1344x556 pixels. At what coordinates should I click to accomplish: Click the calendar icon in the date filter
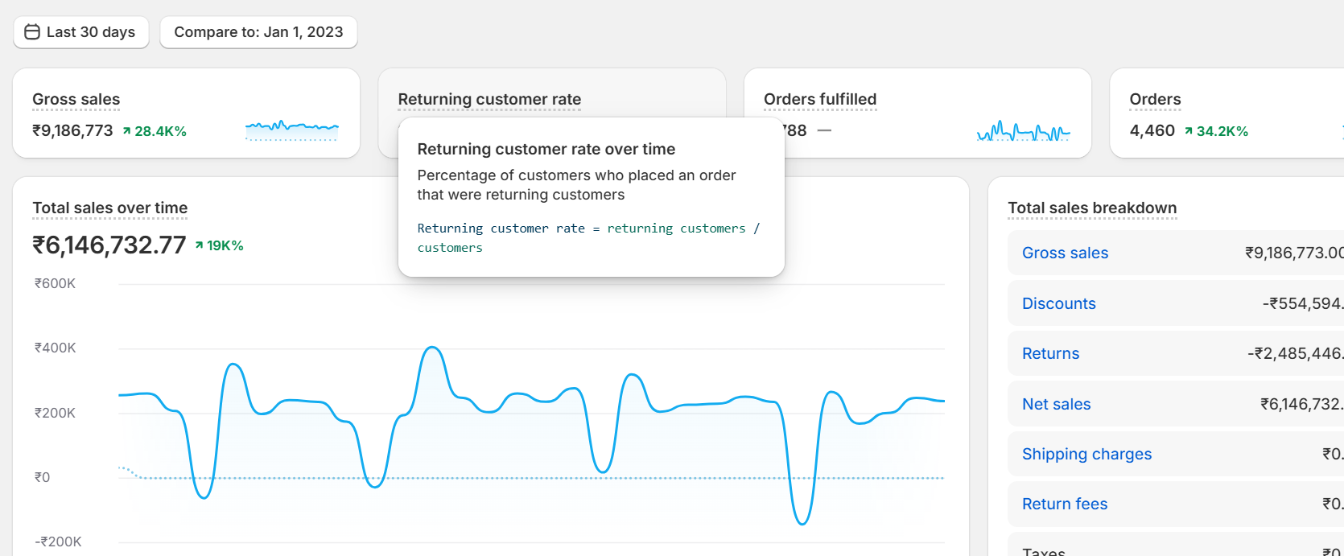pyautogui.click(x=32, y=32)
